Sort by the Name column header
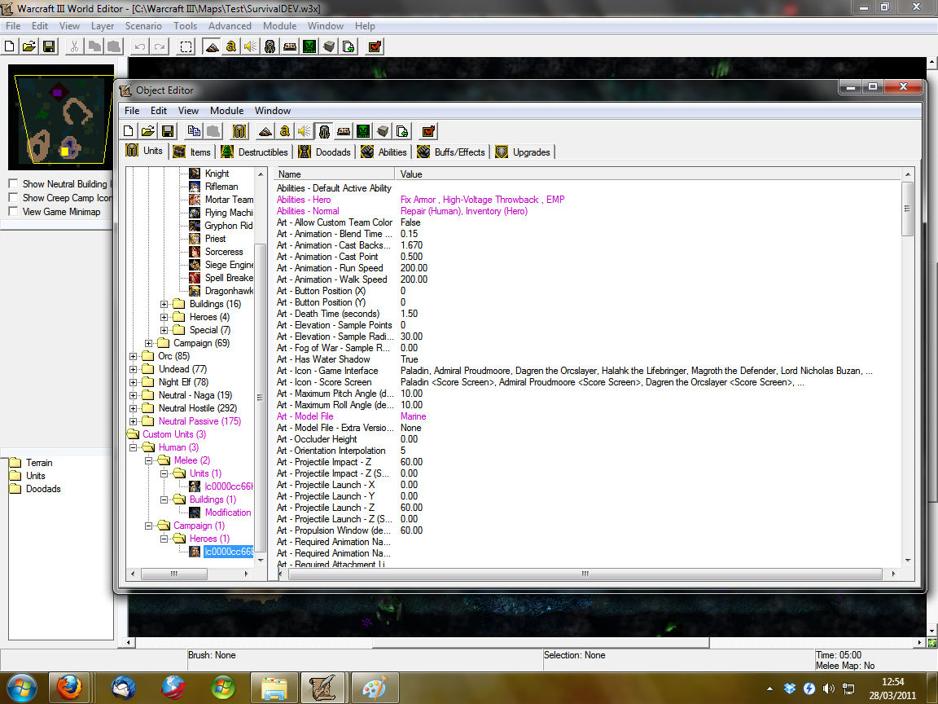 pos(335,174)
